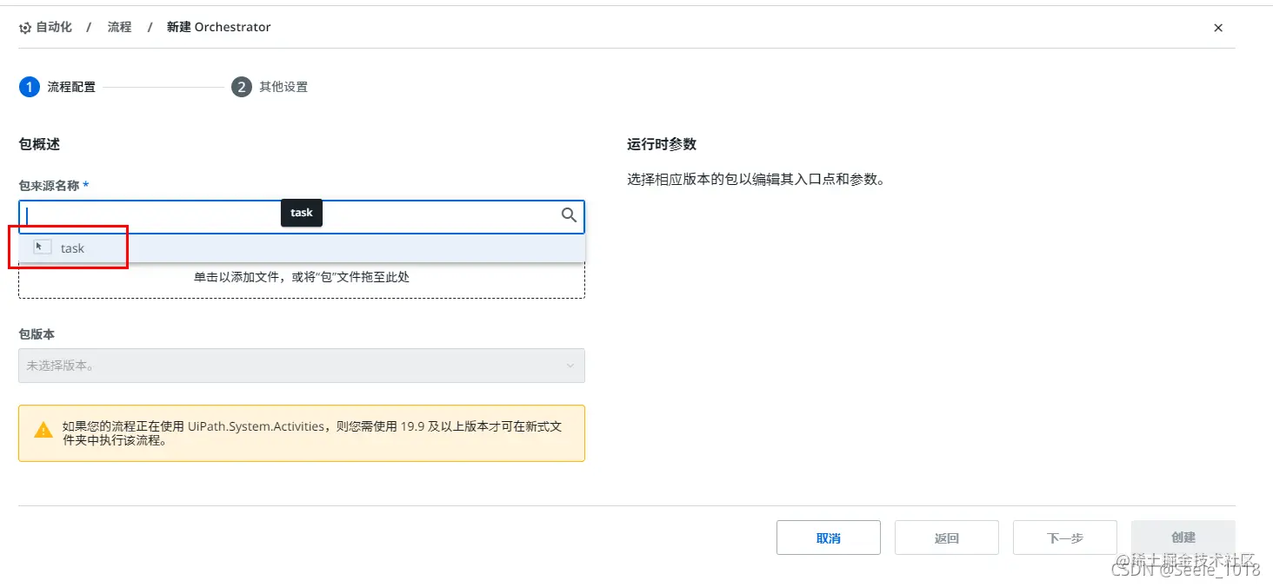This screenshot has width=1273, height=587.
Task: Open the 未选择版本 version dropdown
Action: 301,366
